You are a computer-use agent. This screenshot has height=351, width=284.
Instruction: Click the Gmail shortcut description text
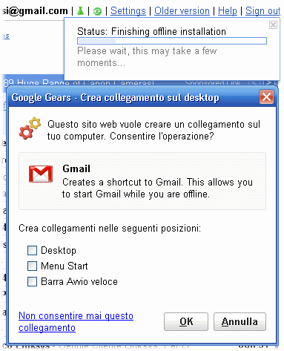click(x=157, y=188)
